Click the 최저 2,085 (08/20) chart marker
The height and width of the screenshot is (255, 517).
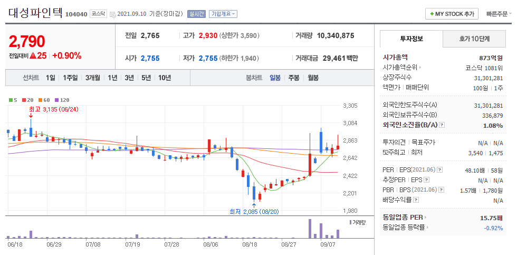point(254,212)
